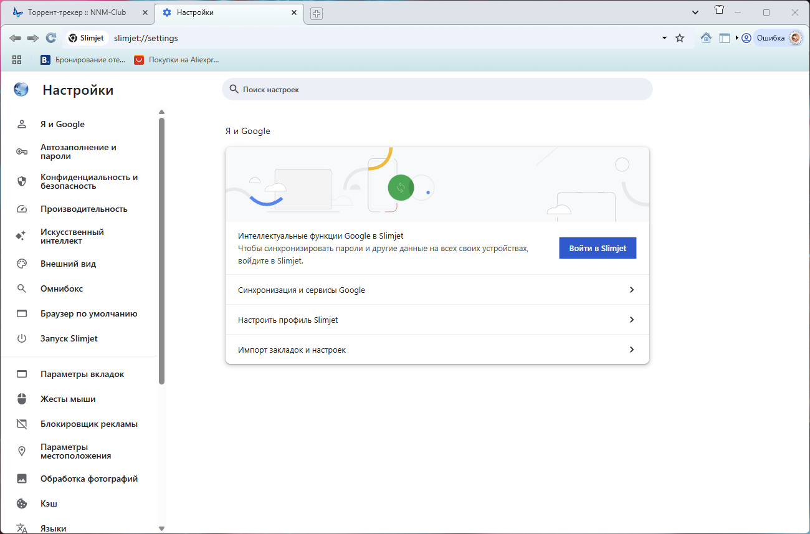
Task: Click the palette icon for Внешний вид
Action: pos(22,264)
